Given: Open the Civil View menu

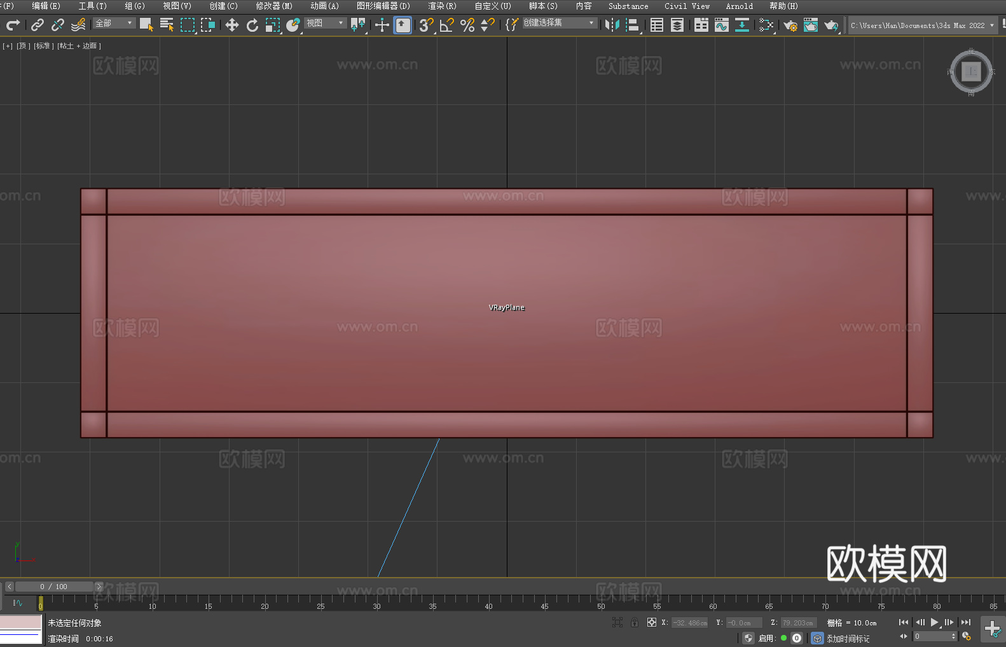Looking at the screenshot, I should (687, 6).
